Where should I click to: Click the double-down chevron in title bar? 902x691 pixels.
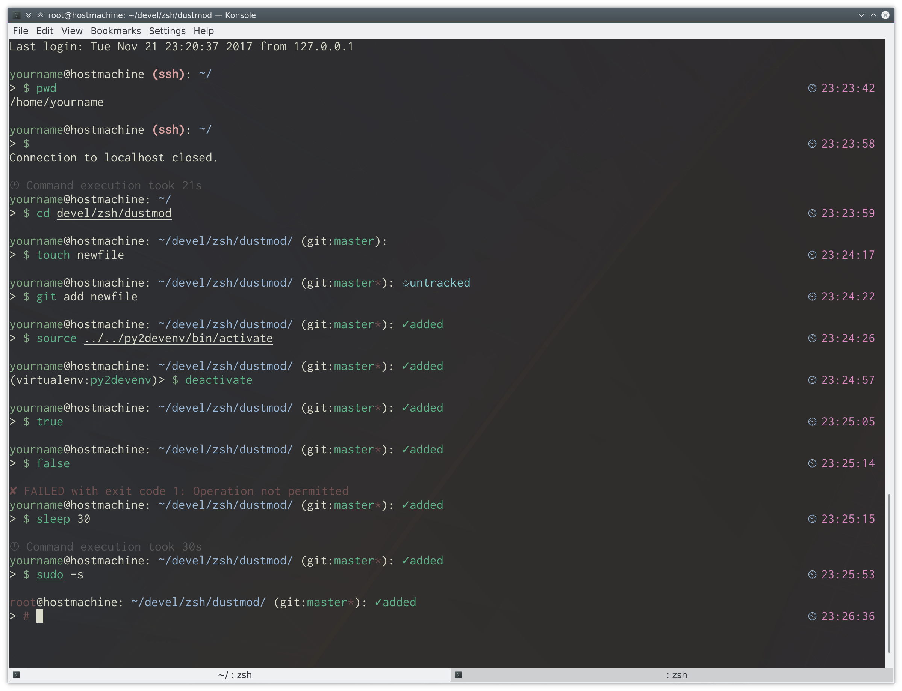coord(29,15)
